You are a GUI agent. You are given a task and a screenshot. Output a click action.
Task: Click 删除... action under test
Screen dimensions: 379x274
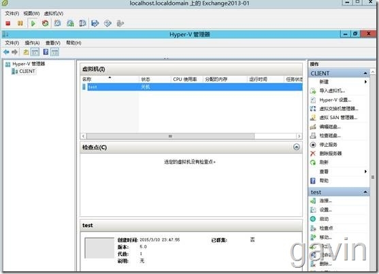[x=326, y=263]
